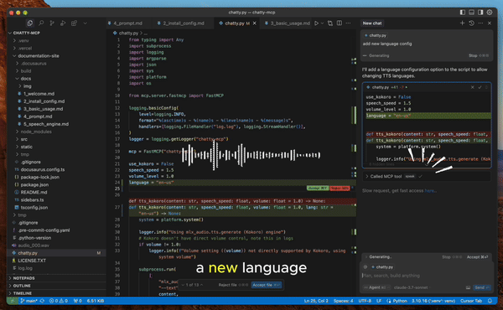Open settings gear in title bar
This screenshot has height=310, width=503.
pos(490,13)
